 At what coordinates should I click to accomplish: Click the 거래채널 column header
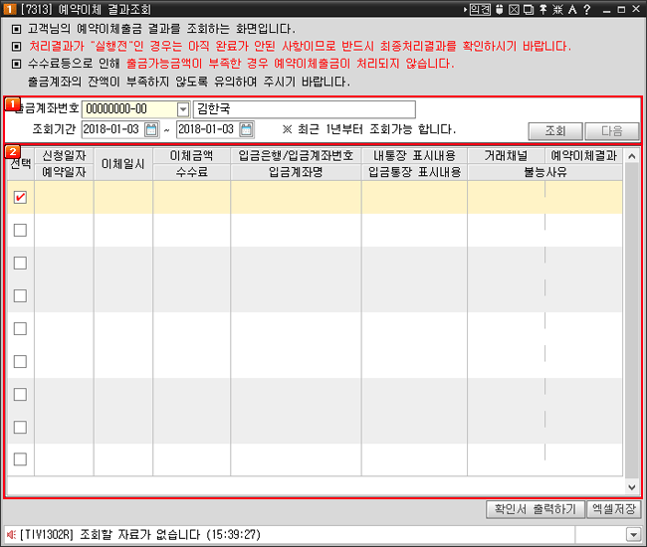click(506, 155)
